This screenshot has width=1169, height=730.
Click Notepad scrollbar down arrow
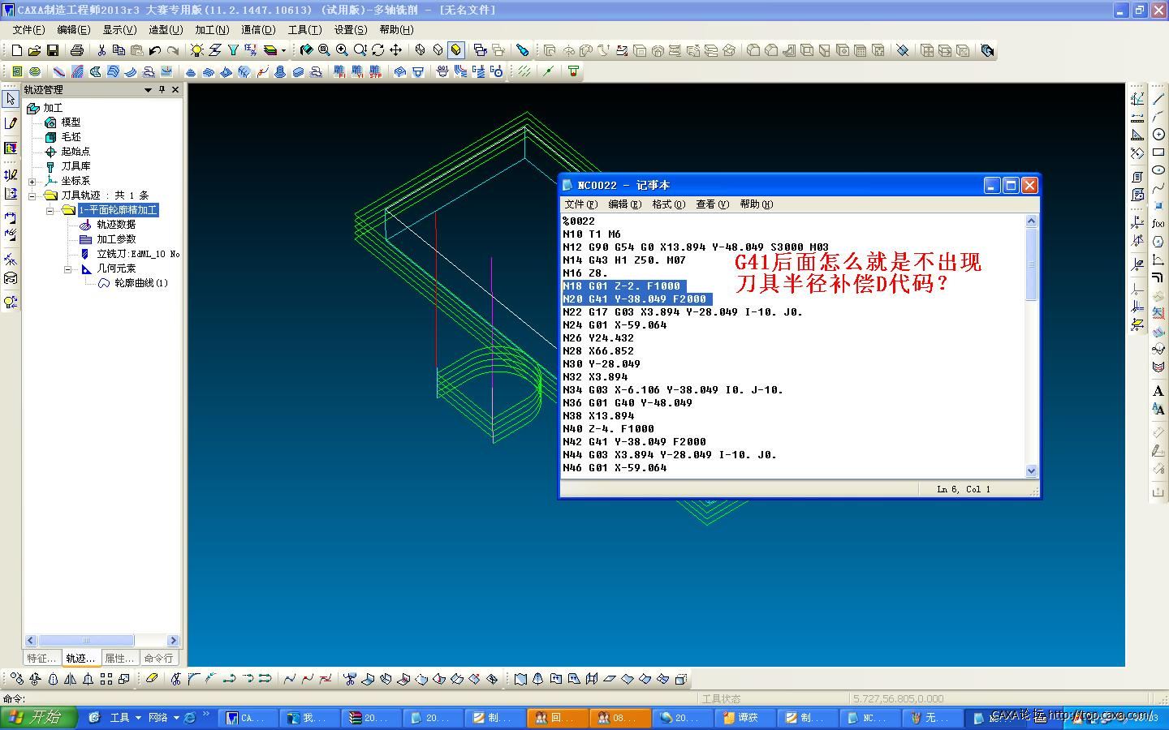[1031, 470]
